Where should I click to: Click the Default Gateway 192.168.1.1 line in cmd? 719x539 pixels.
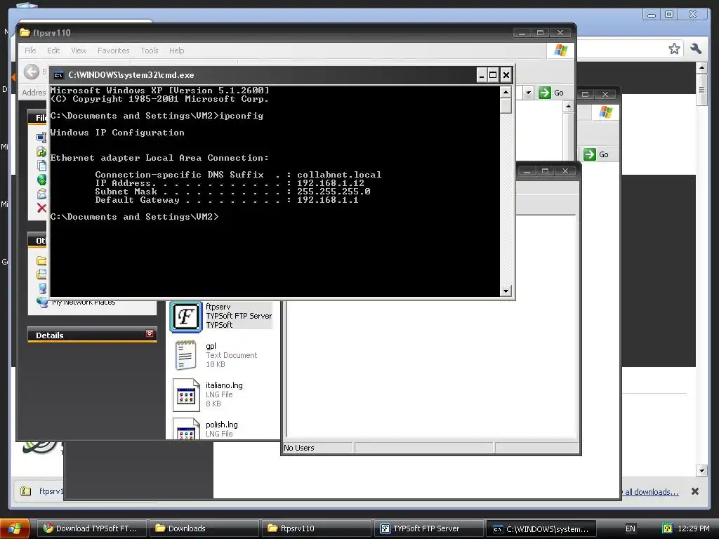(227, 200)
